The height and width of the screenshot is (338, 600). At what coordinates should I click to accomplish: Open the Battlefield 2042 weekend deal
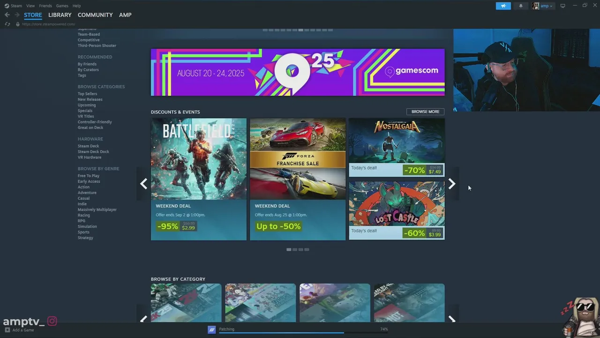[x=199, y=179]
